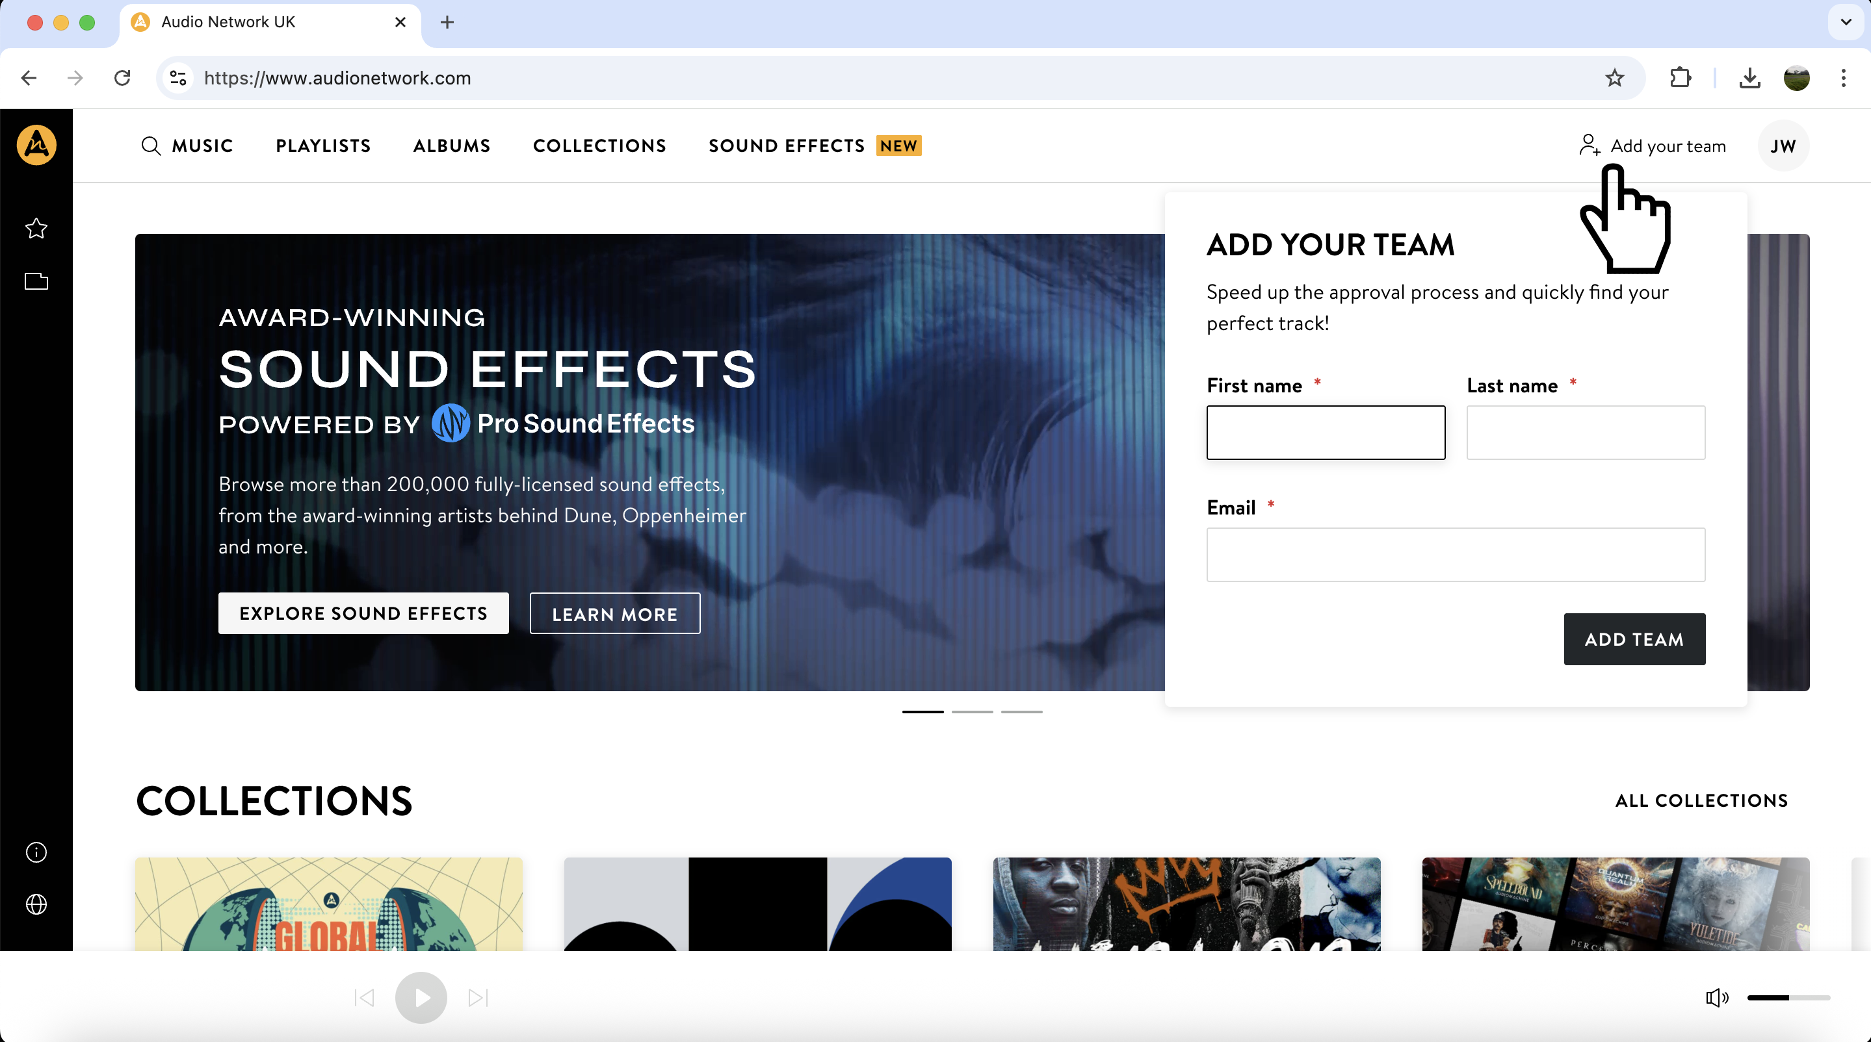Screen dimensions: 1871x1042
Task: Mute audio with the speaker icon
Action: (x=1716, y=998)
